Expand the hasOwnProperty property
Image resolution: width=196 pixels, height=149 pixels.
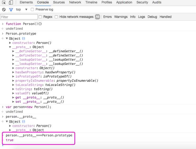(x=13, y=72)
